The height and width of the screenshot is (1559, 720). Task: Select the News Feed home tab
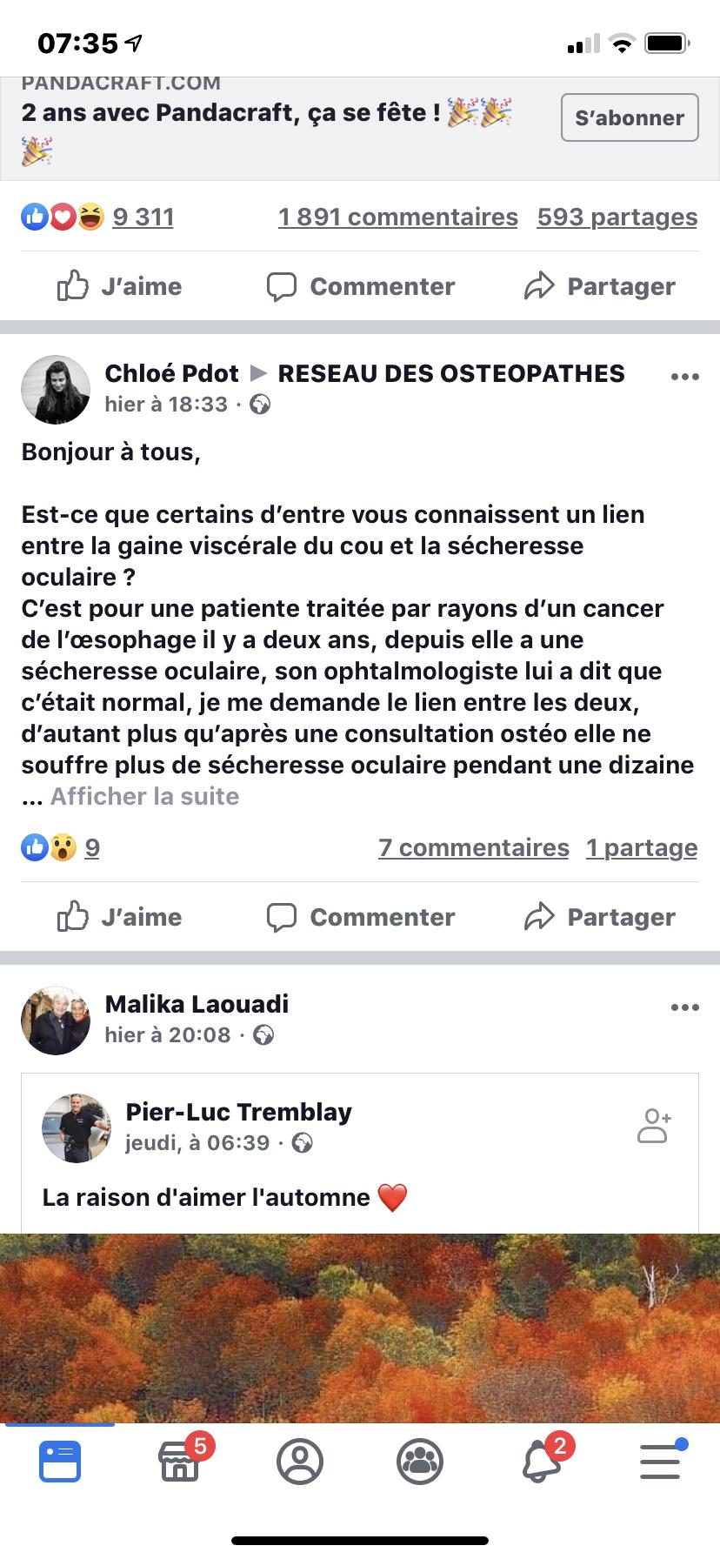[60, 1462]
